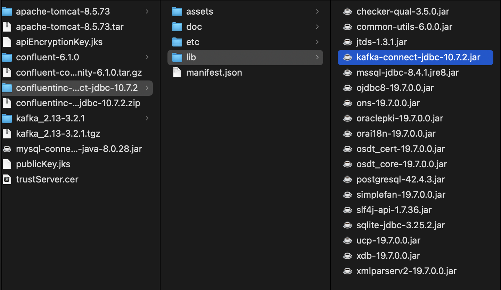Click the publicKey.jks file icon
Viewport: 501px width, 290px height.
tap(7, 164)
